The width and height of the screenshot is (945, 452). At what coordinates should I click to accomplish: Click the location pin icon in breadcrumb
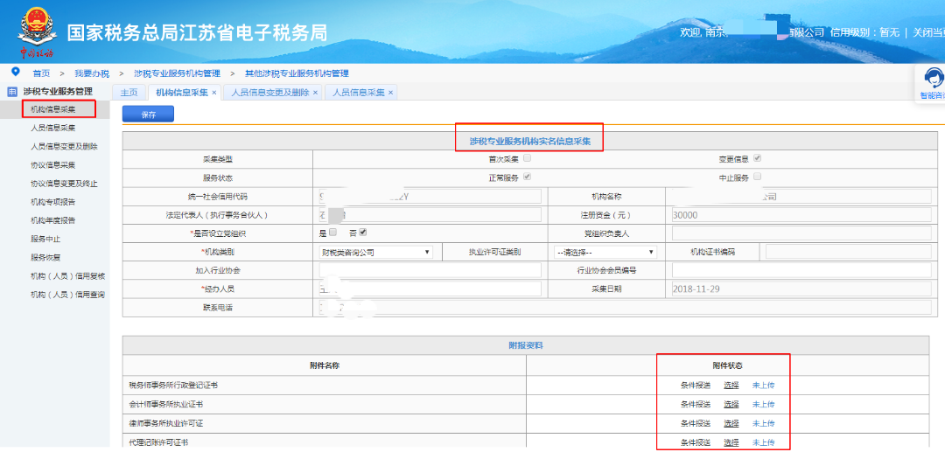15,73
